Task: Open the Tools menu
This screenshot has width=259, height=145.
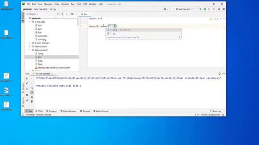Action: pyautogui.click(x=79, y=4)
